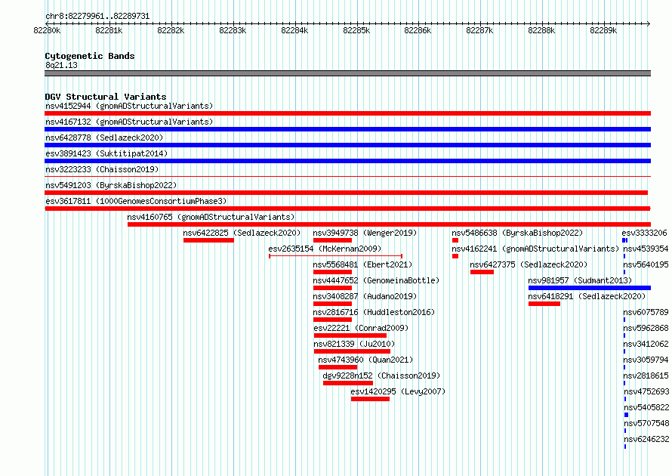Click the red bar under dgv9228n152
This screenshot has height=476, width=672.
[x=348, y=383]
